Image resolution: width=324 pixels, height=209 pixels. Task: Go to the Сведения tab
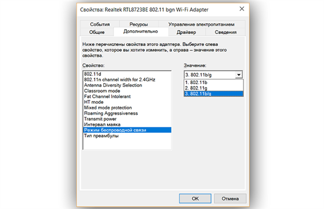225,32
